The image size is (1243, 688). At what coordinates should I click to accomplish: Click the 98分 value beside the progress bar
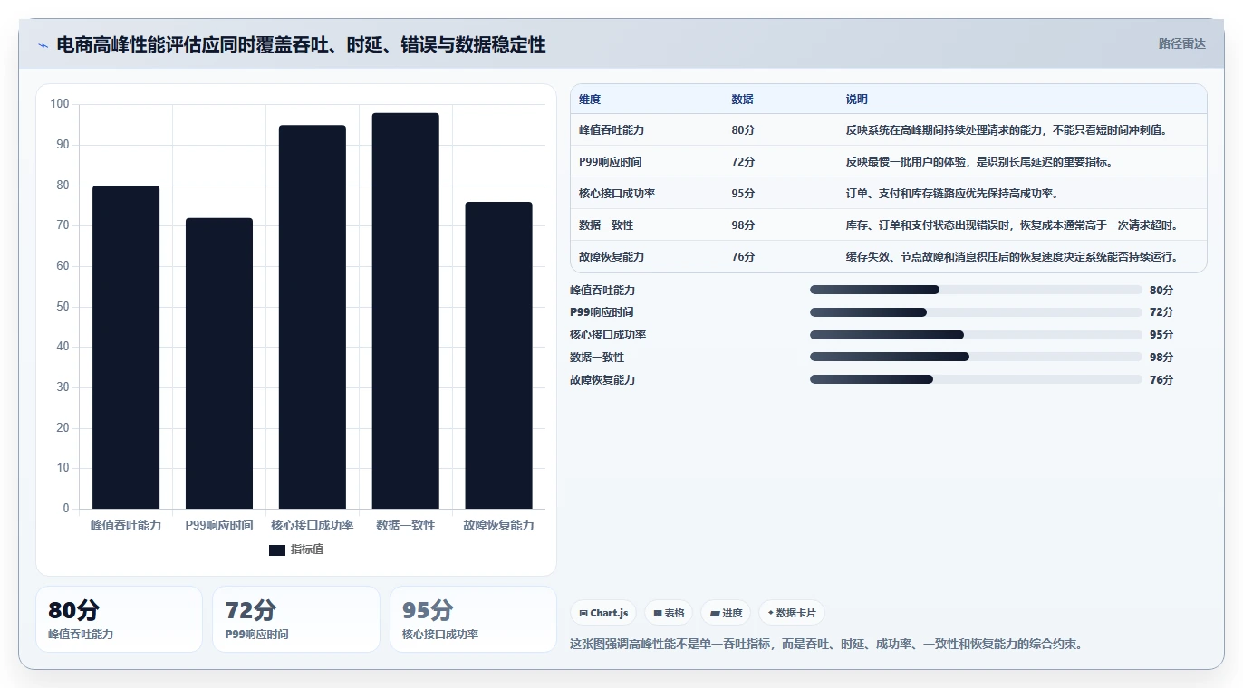[1161, 358]
